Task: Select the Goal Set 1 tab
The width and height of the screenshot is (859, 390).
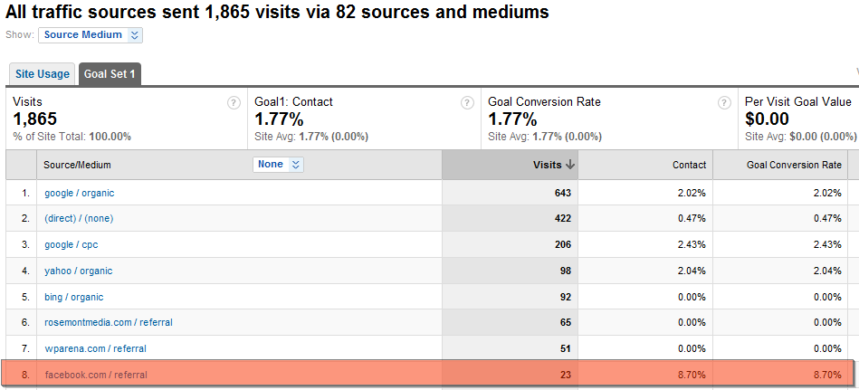Action: click(x=110, y=74)
